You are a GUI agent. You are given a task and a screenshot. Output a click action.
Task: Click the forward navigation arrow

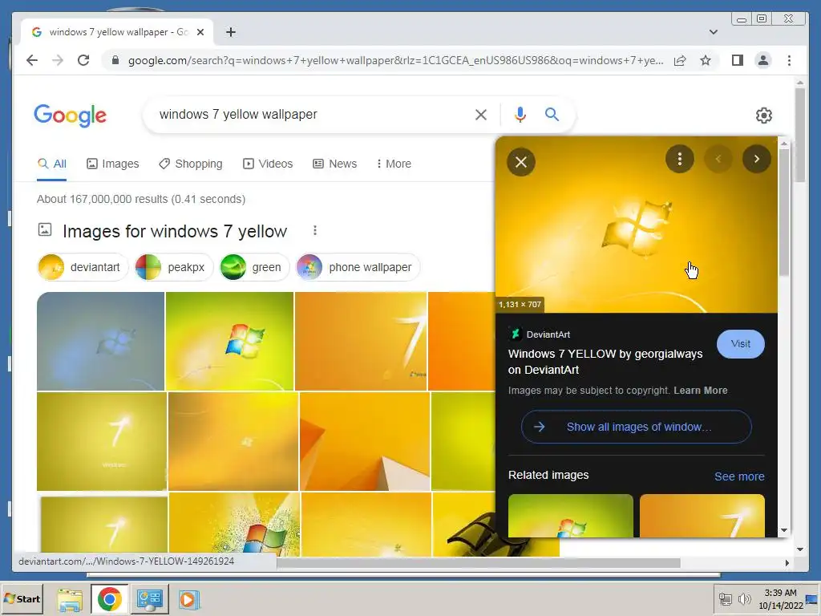(58, 60)
